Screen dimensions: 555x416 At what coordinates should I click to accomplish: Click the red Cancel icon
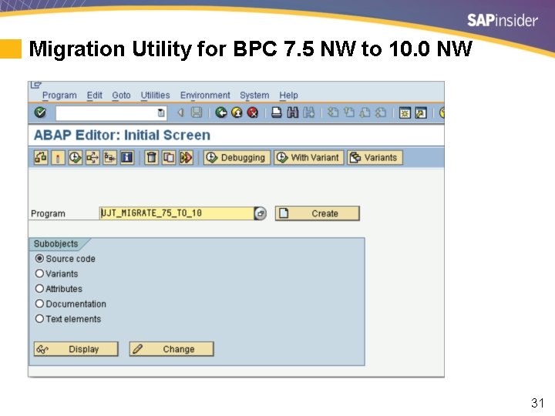tap(252, 112)
